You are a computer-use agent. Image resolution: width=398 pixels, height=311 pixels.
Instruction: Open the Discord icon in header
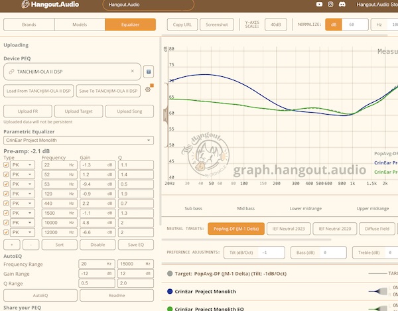tap(342, 5)
